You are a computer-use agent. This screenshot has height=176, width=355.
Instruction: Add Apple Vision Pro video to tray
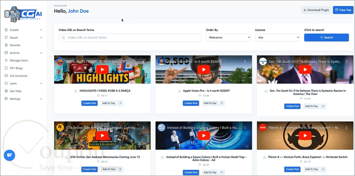[x=210, y=103]
